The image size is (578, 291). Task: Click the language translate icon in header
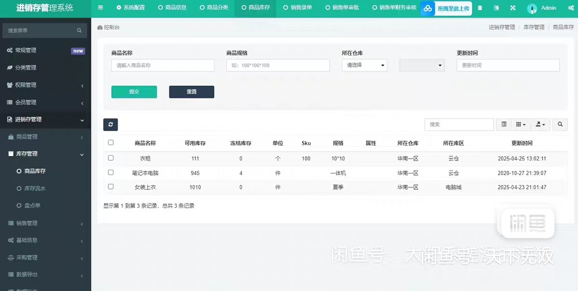coord(496,8)
